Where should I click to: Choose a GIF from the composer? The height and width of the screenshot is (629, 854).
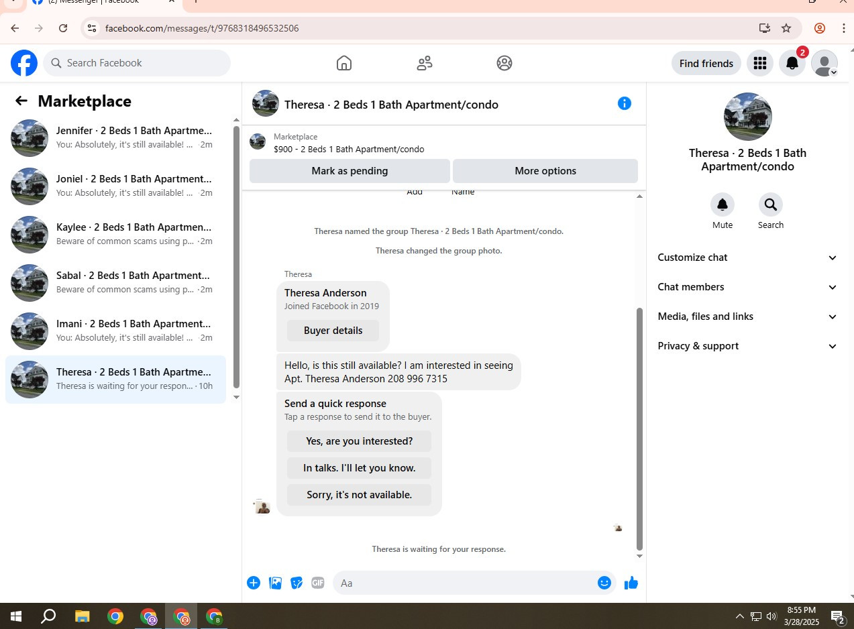[318, 583]
